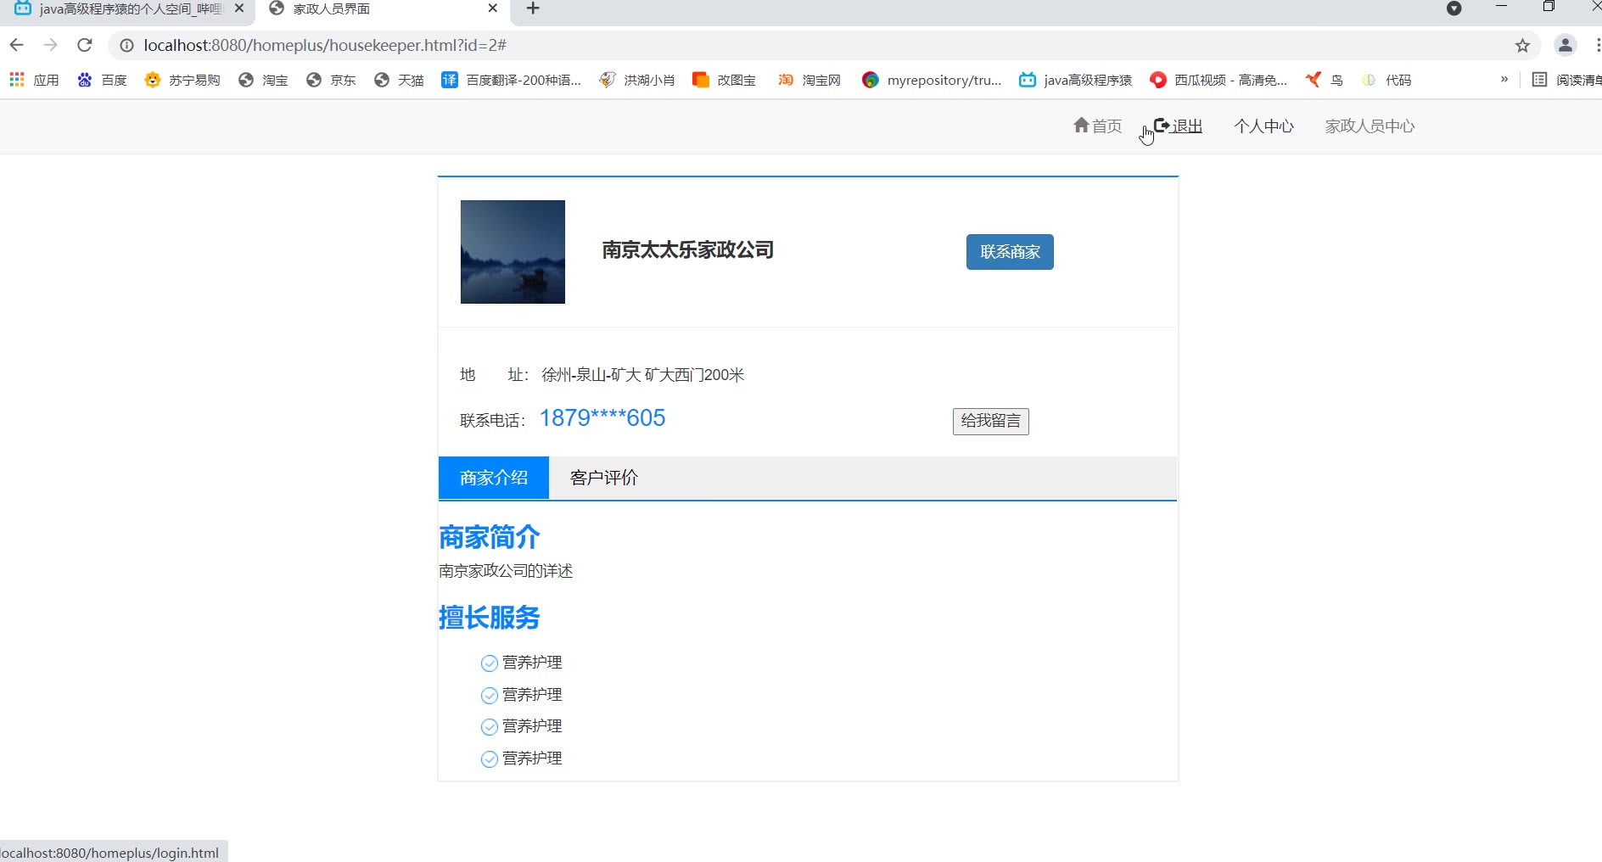Screen dimensions: 1602x862
Task: Click the text 南京家政公司的详述
Action: 506,571
